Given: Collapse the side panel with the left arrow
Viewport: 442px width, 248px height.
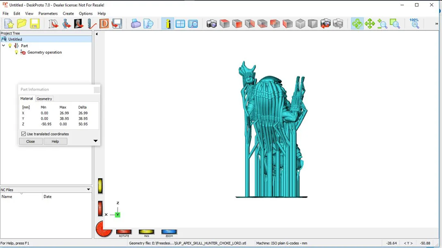Looking at the screenshot, I should (x=97, y=34).
